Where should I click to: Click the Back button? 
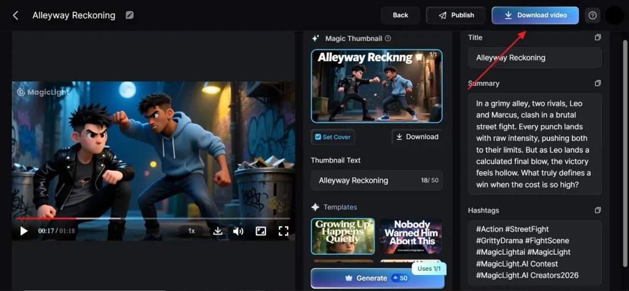pyautogui.click(x=400, y=15)
